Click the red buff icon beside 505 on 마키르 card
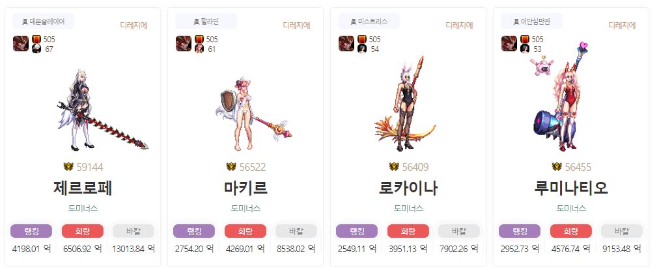 (x=199, y=40)
